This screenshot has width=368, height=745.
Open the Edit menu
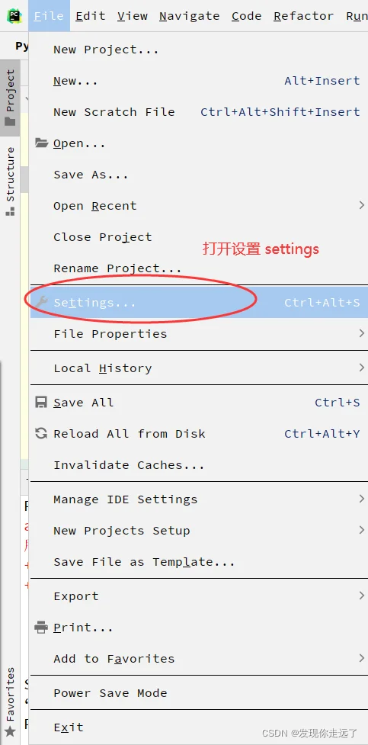tap(91, 16)
